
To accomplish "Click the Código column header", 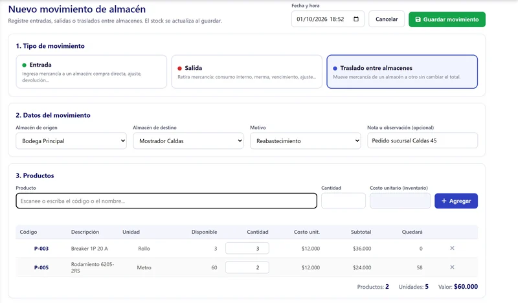I will (x=28, y=232).
